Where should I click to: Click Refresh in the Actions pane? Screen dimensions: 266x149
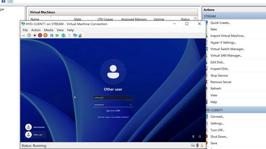point(216,89)
